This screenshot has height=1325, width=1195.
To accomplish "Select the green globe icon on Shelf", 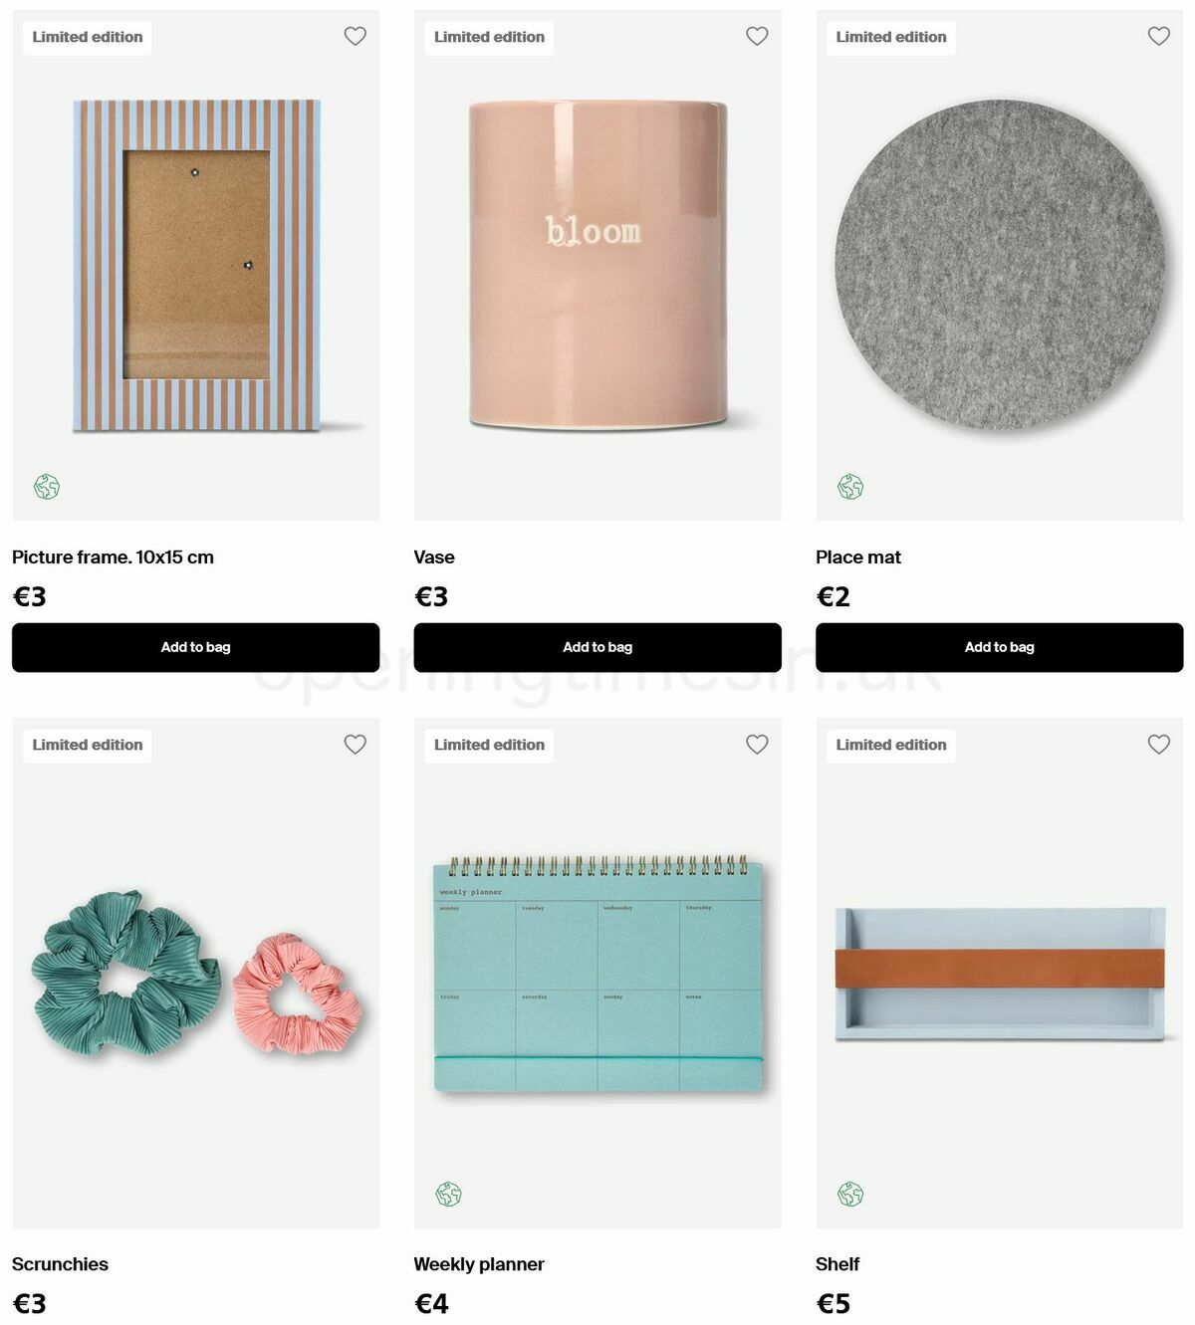I will tap(850, 1194).
